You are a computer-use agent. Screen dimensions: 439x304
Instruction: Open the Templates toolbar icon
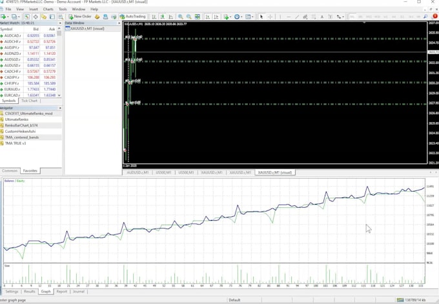coord(248,17)
